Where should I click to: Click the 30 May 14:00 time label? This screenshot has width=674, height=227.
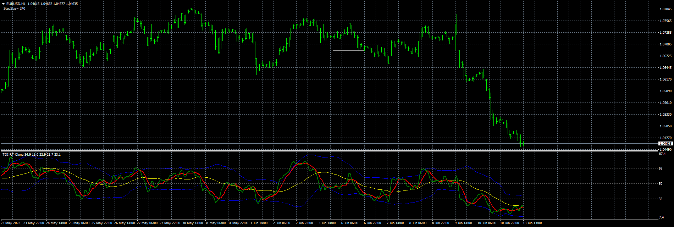point(193,223)
